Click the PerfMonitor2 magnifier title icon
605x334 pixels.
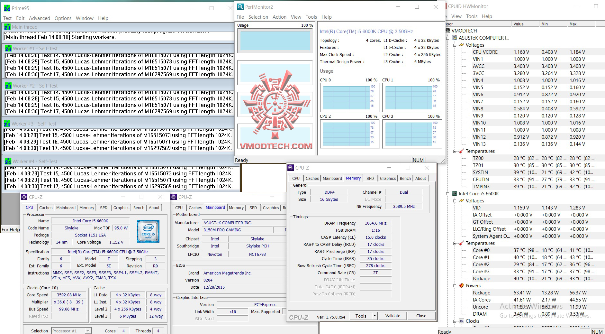coord(240,7)
